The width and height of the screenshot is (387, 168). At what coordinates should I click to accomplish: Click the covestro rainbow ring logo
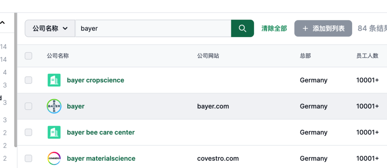(x=54, y=159)
